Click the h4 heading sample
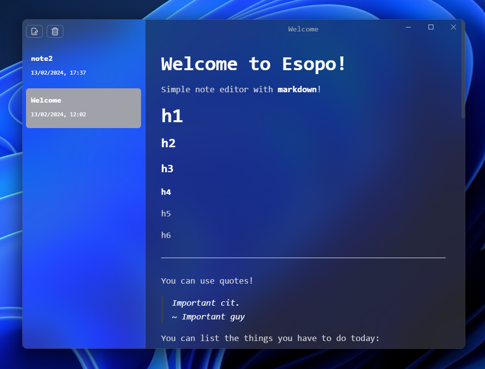Screen dimensions: 485x369 (166, 192)
